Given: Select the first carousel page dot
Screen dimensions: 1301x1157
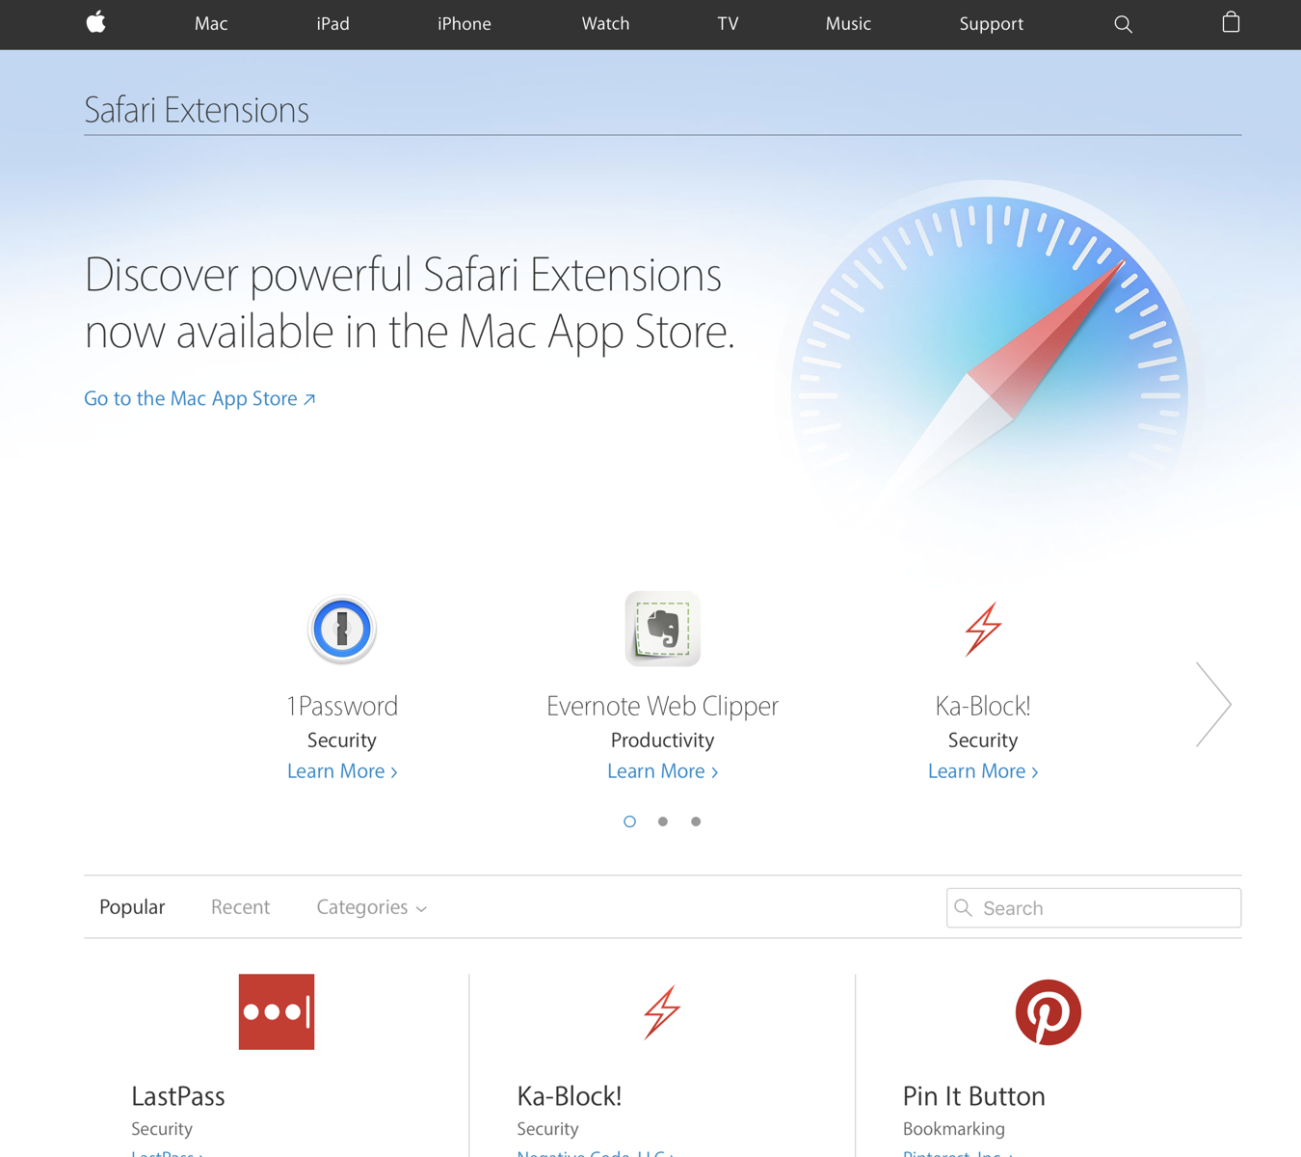Looking at the screenshot, I should point(629,821).
